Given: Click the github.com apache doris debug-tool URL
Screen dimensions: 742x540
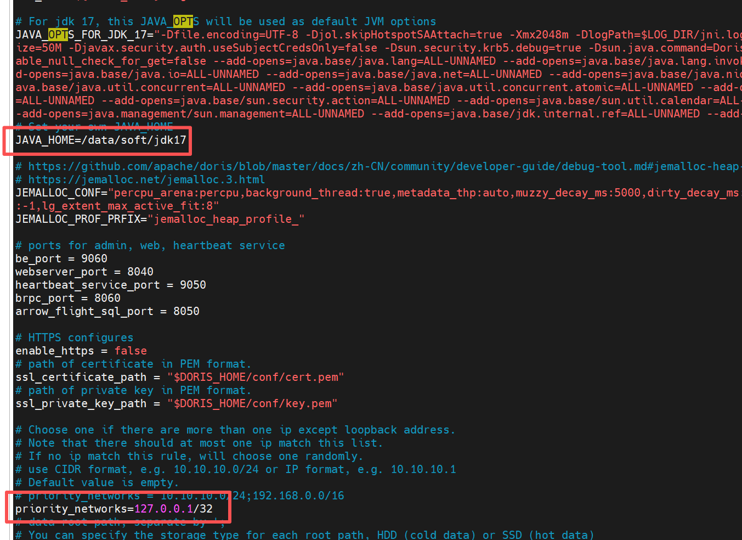Looking at the screenshot, I should 384,166.
